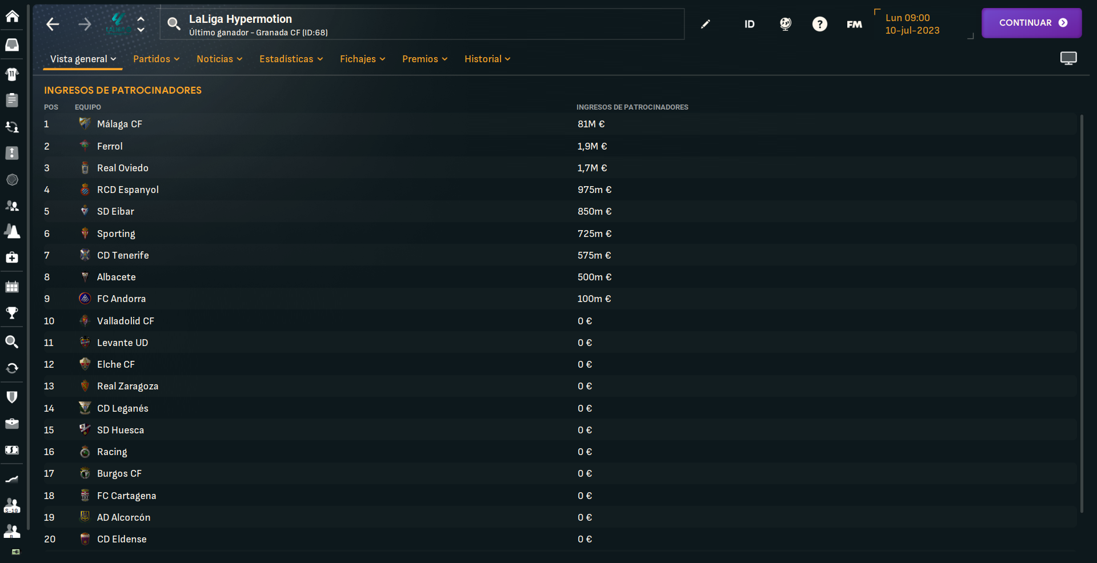
Task: Click the search magnifier in title bar
Action: point(174,24)
